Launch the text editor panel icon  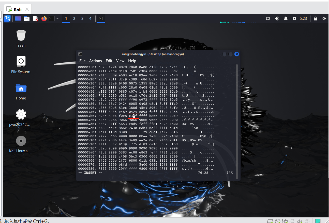(x=35, y=19)
